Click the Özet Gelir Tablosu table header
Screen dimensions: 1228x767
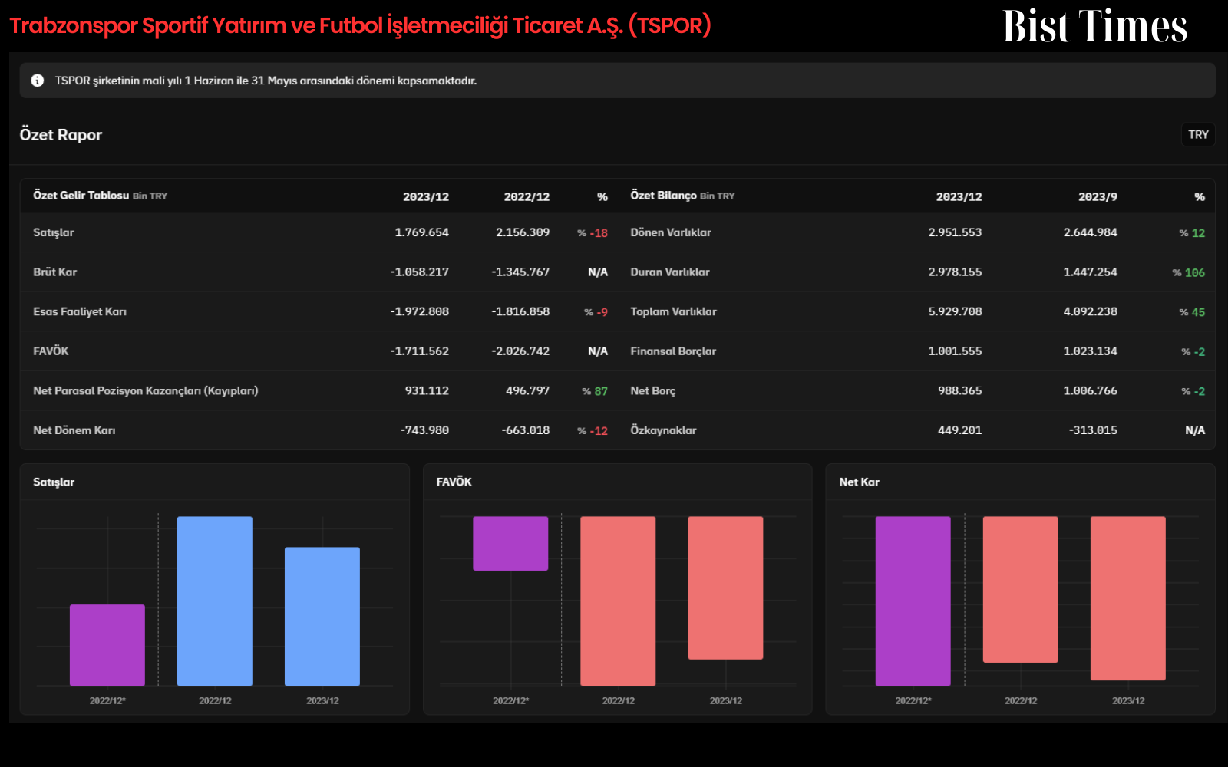[100, 196]
